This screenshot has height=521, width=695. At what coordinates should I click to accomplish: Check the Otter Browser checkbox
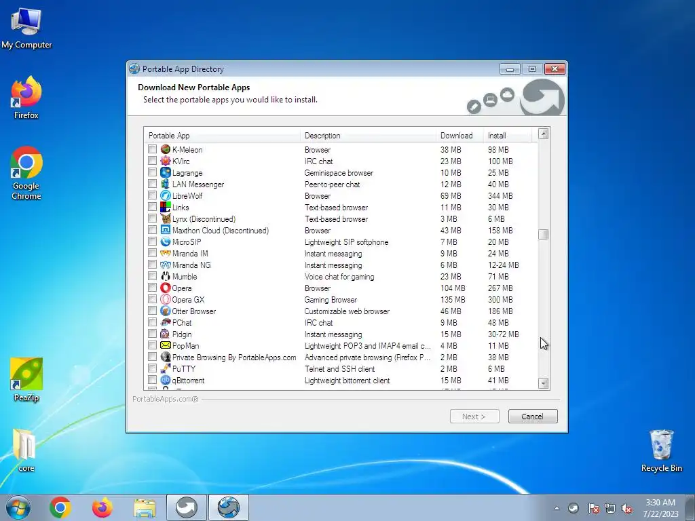pos(152,311)
